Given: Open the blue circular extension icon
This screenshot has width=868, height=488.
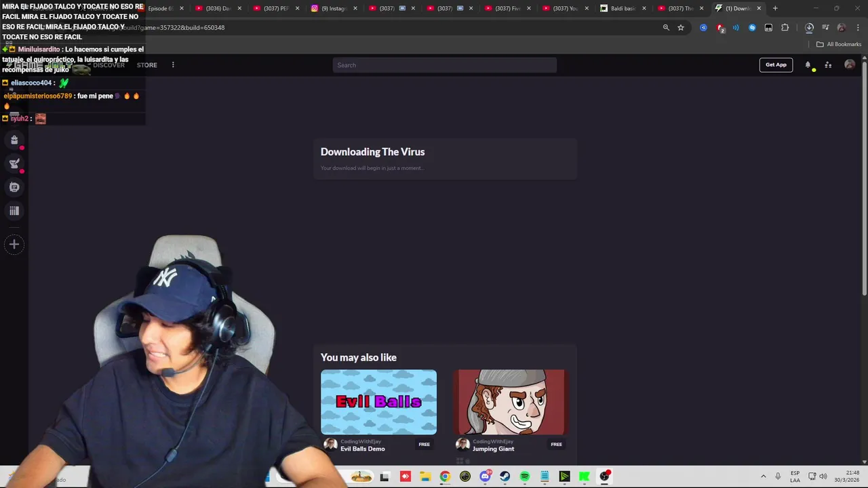Looking at the screenshot, I should (x=703, y=28).
